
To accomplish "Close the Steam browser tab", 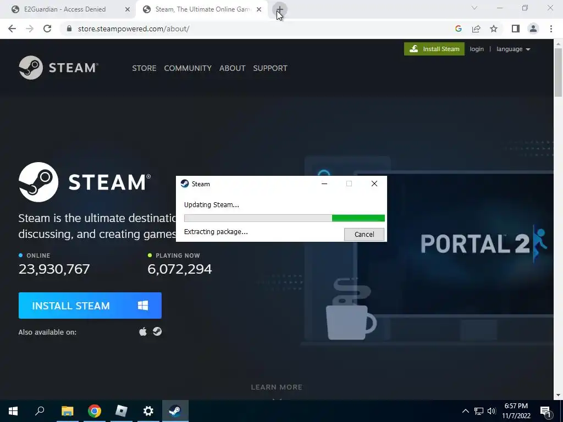I will 259,9.
